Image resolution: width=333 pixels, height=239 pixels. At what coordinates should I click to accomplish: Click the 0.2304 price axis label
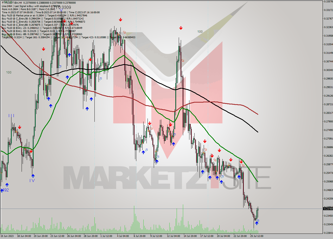(328, 224)
